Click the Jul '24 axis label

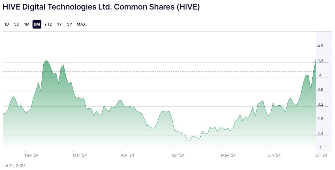321,155
